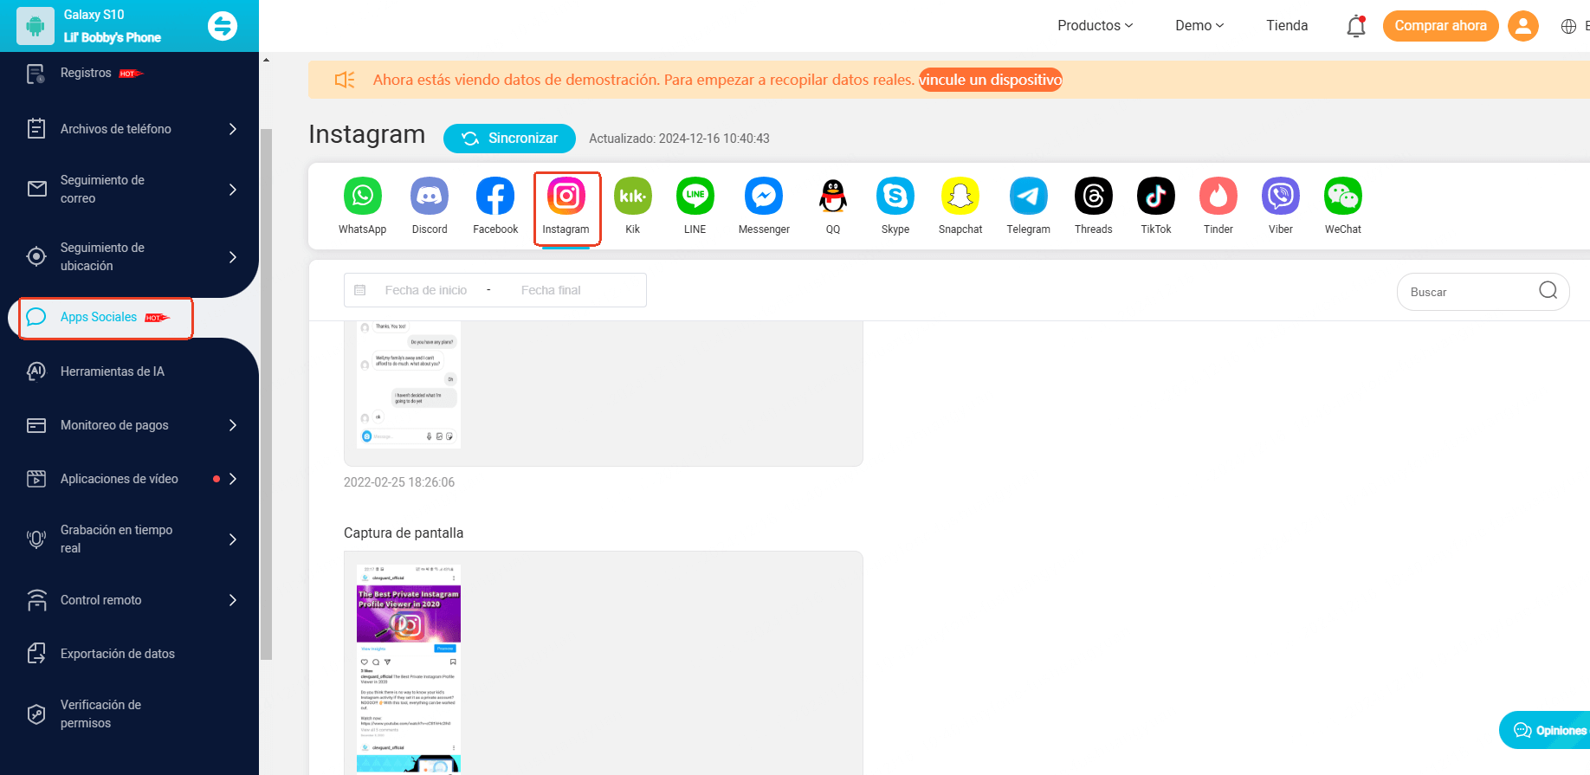Click the Comprar ahora button
This screenshot has width=1590, height=775.
point(1440,26)
